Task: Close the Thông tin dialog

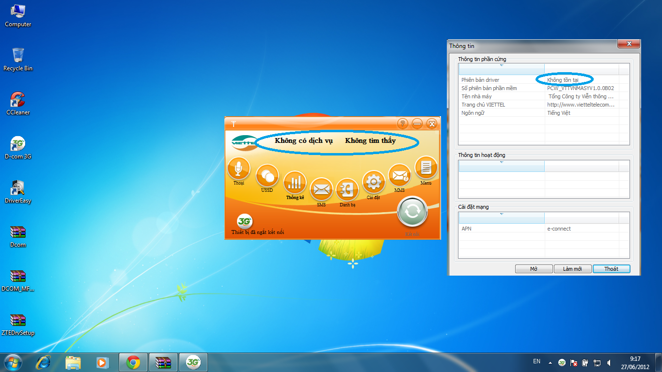Action: [x=629, y=44]
